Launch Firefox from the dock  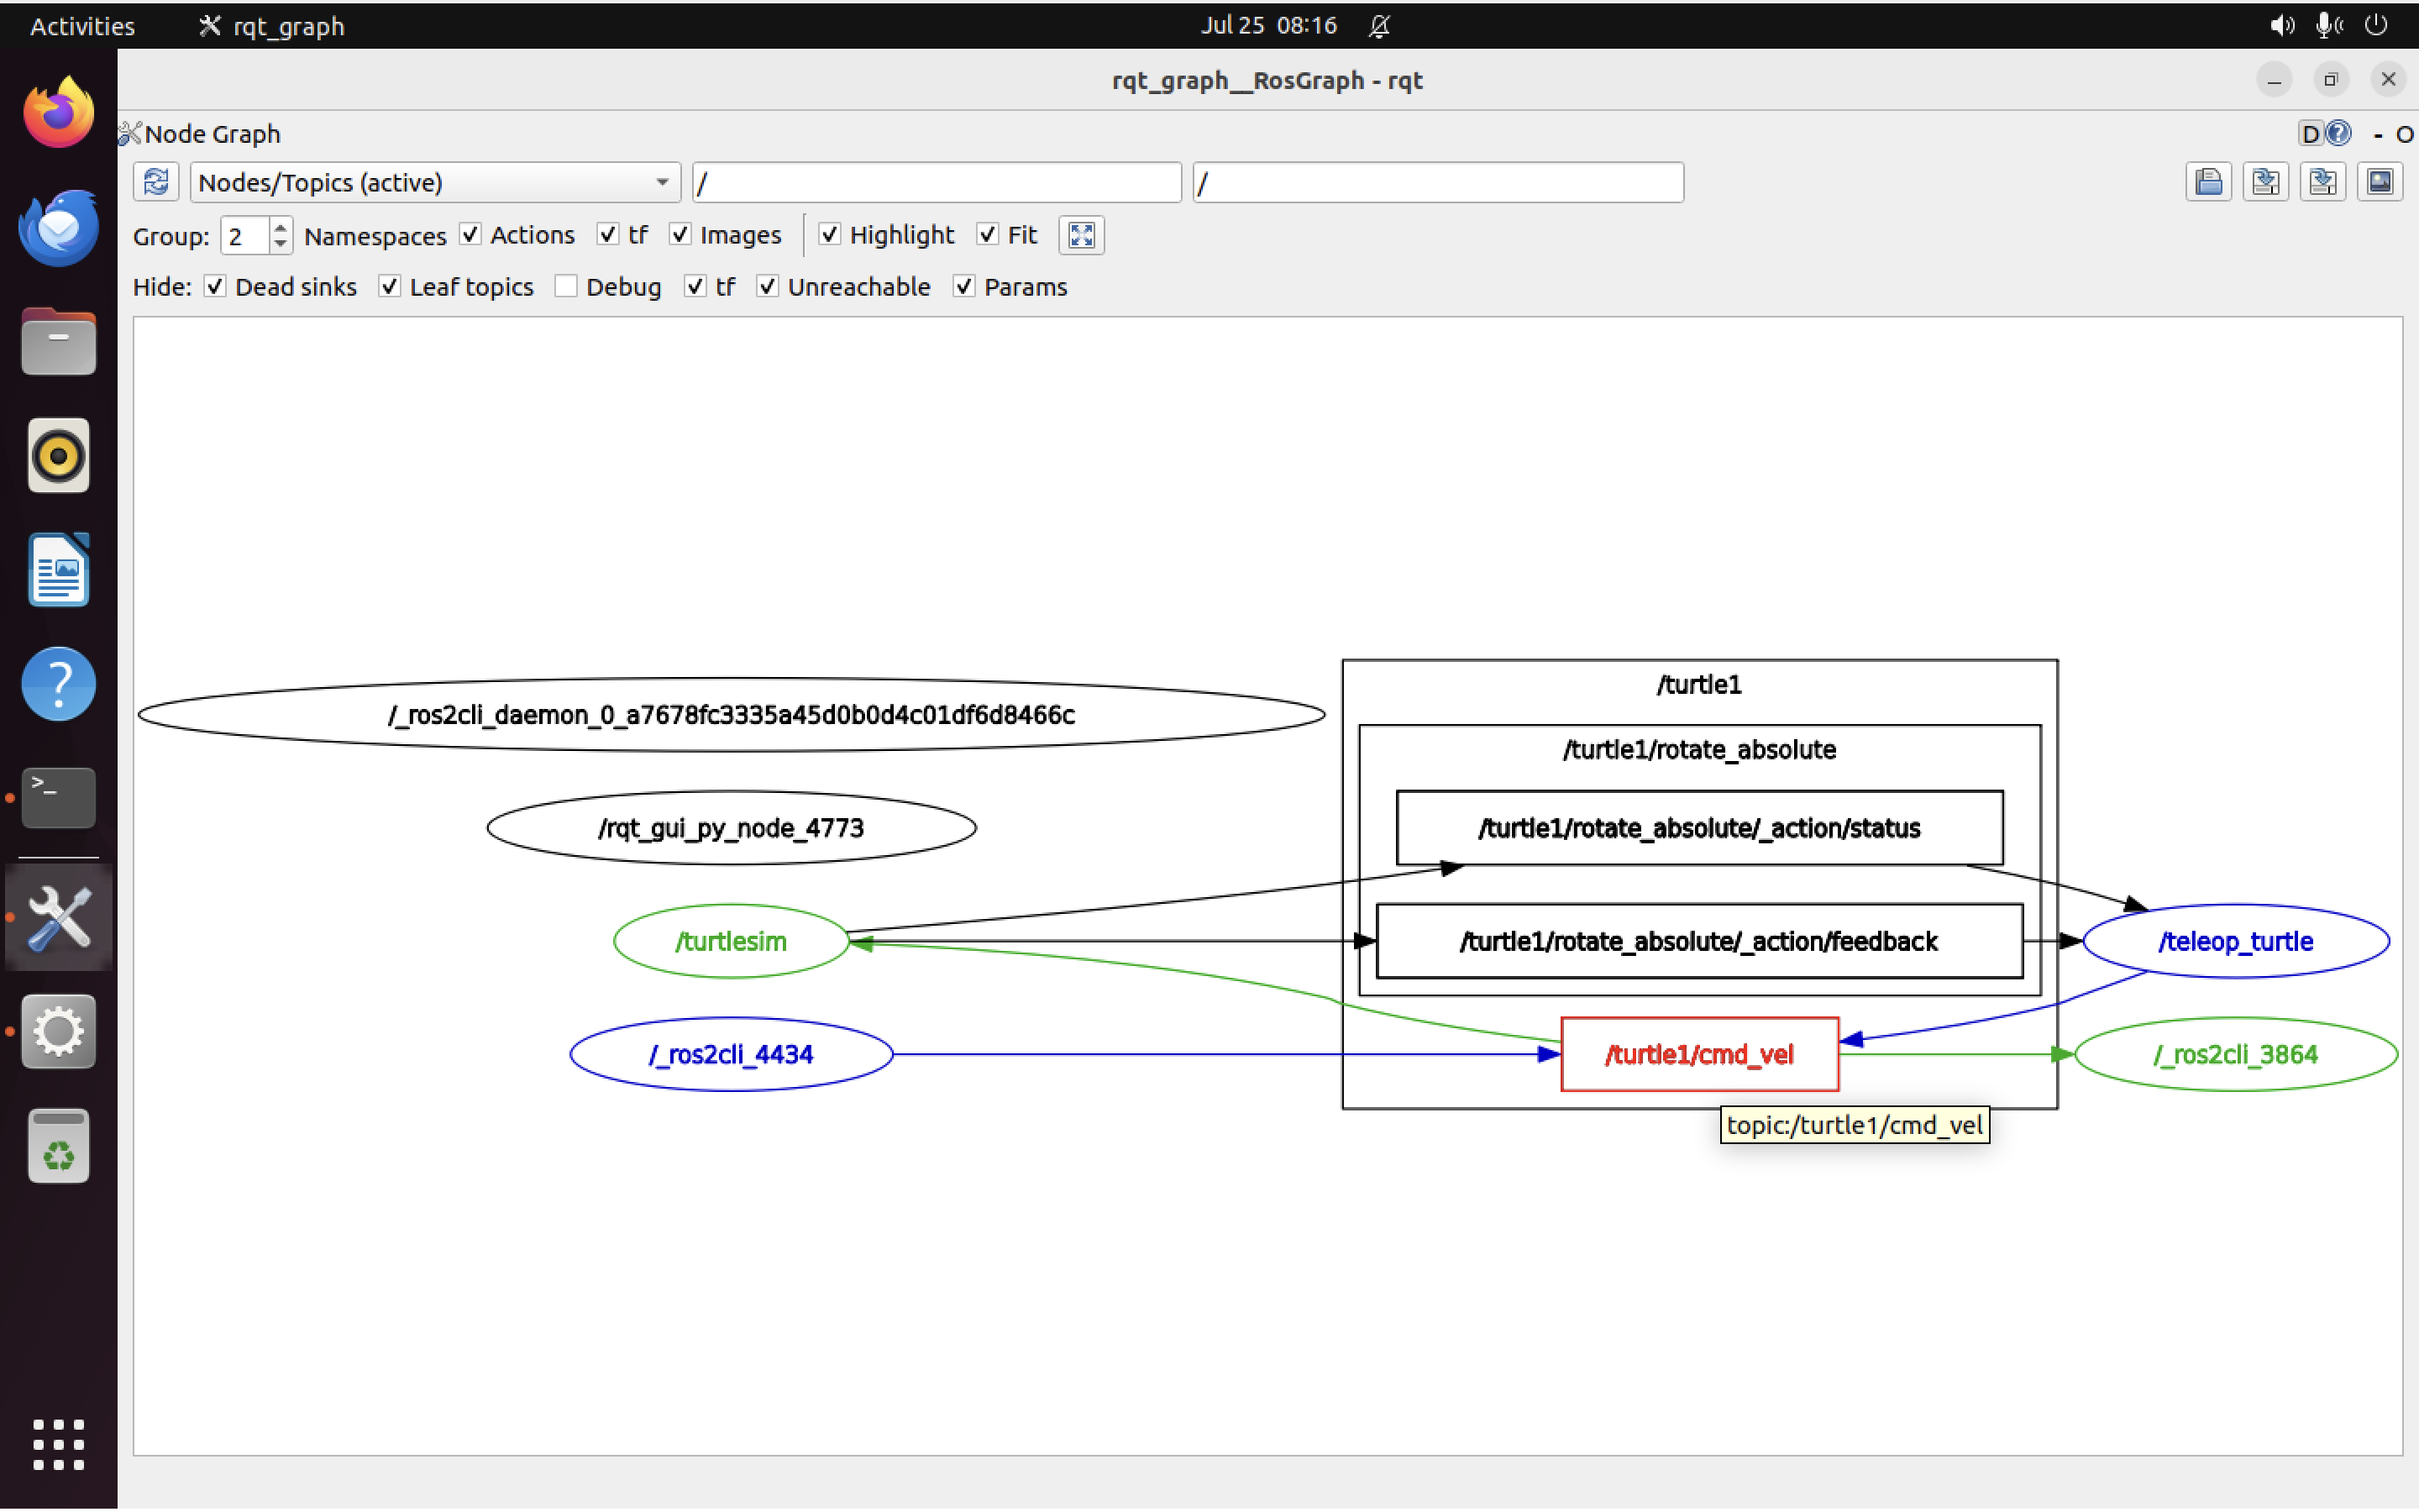point(58,112)
